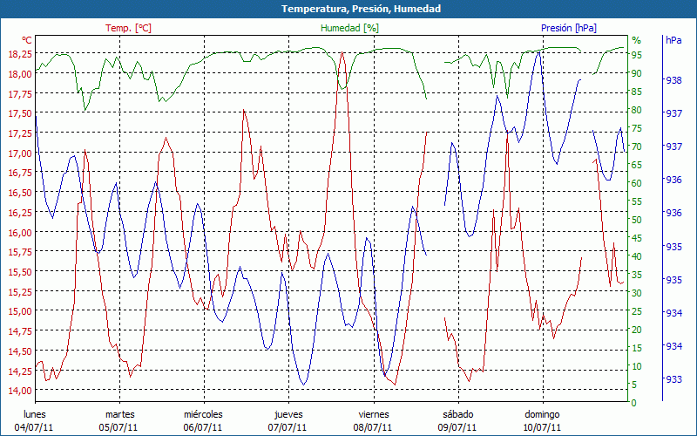Viewport: 697px width, 436px height.
Task: Click the sábado 09/07/11 date label
Action: pyautogui.click(x=457, y=420)
